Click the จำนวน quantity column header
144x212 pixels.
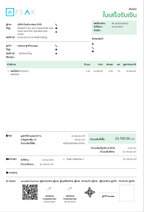click(x=87, y=65)
